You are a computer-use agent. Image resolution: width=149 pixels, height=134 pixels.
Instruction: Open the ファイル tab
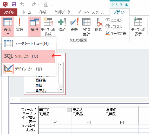tap(9, 12)
